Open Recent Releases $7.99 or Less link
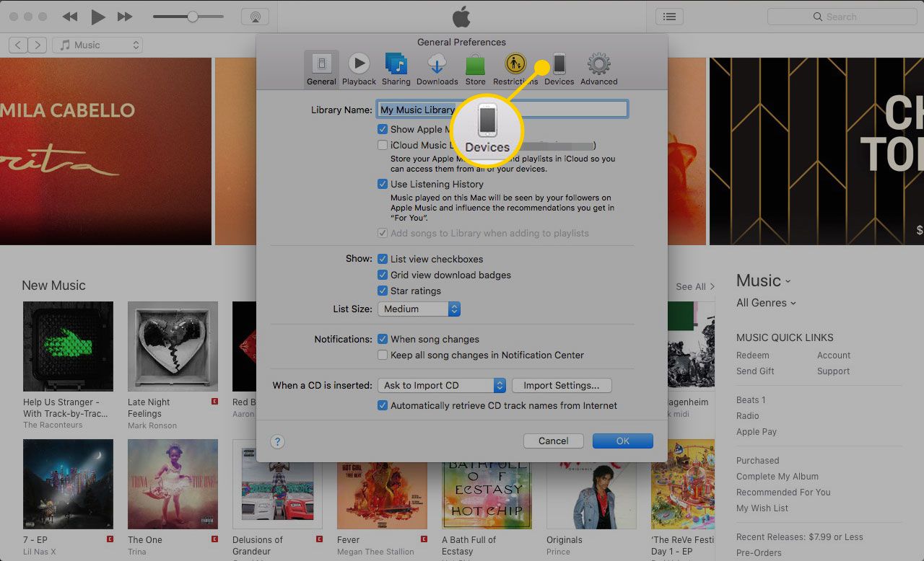 (x=799, y=536)
